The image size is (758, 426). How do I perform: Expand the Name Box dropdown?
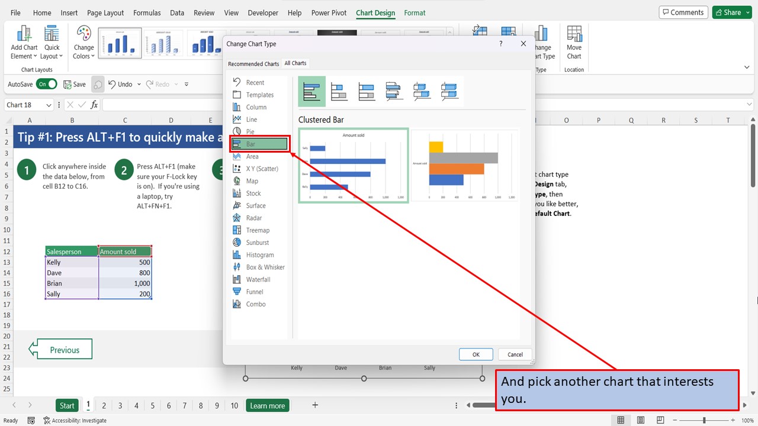[x=48, y=105]
